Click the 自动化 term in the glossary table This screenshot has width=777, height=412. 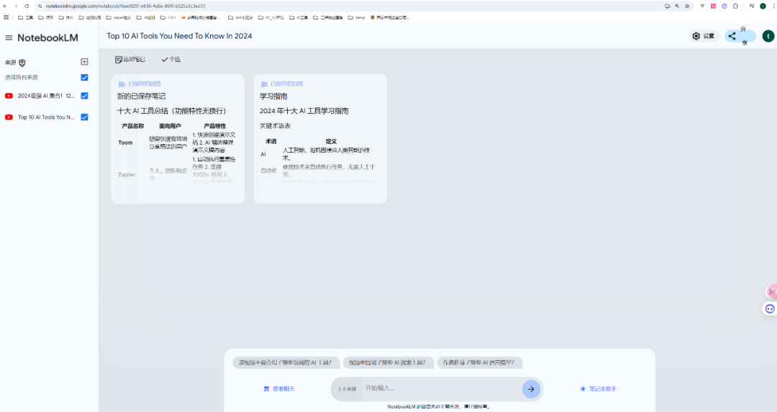click(x=268, y=170)
